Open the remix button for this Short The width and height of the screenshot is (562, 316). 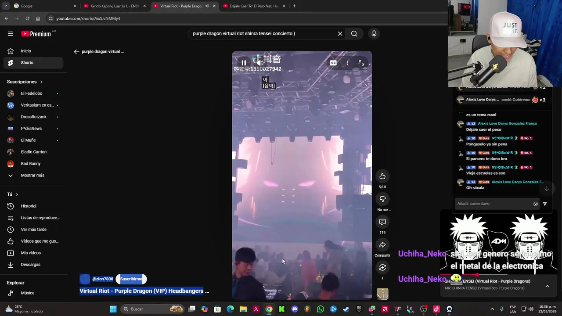coord(382,267)
